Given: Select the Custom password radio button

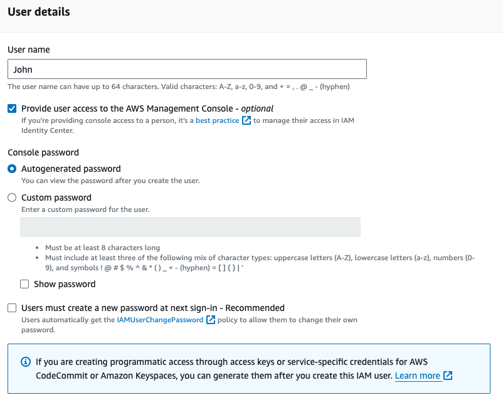Looking at the screenshot, I should point(13,197).
